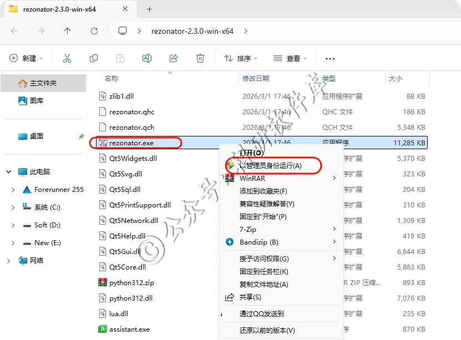
Task: Choose 以管理员身份运行(A)
Action: coord(271,165)
